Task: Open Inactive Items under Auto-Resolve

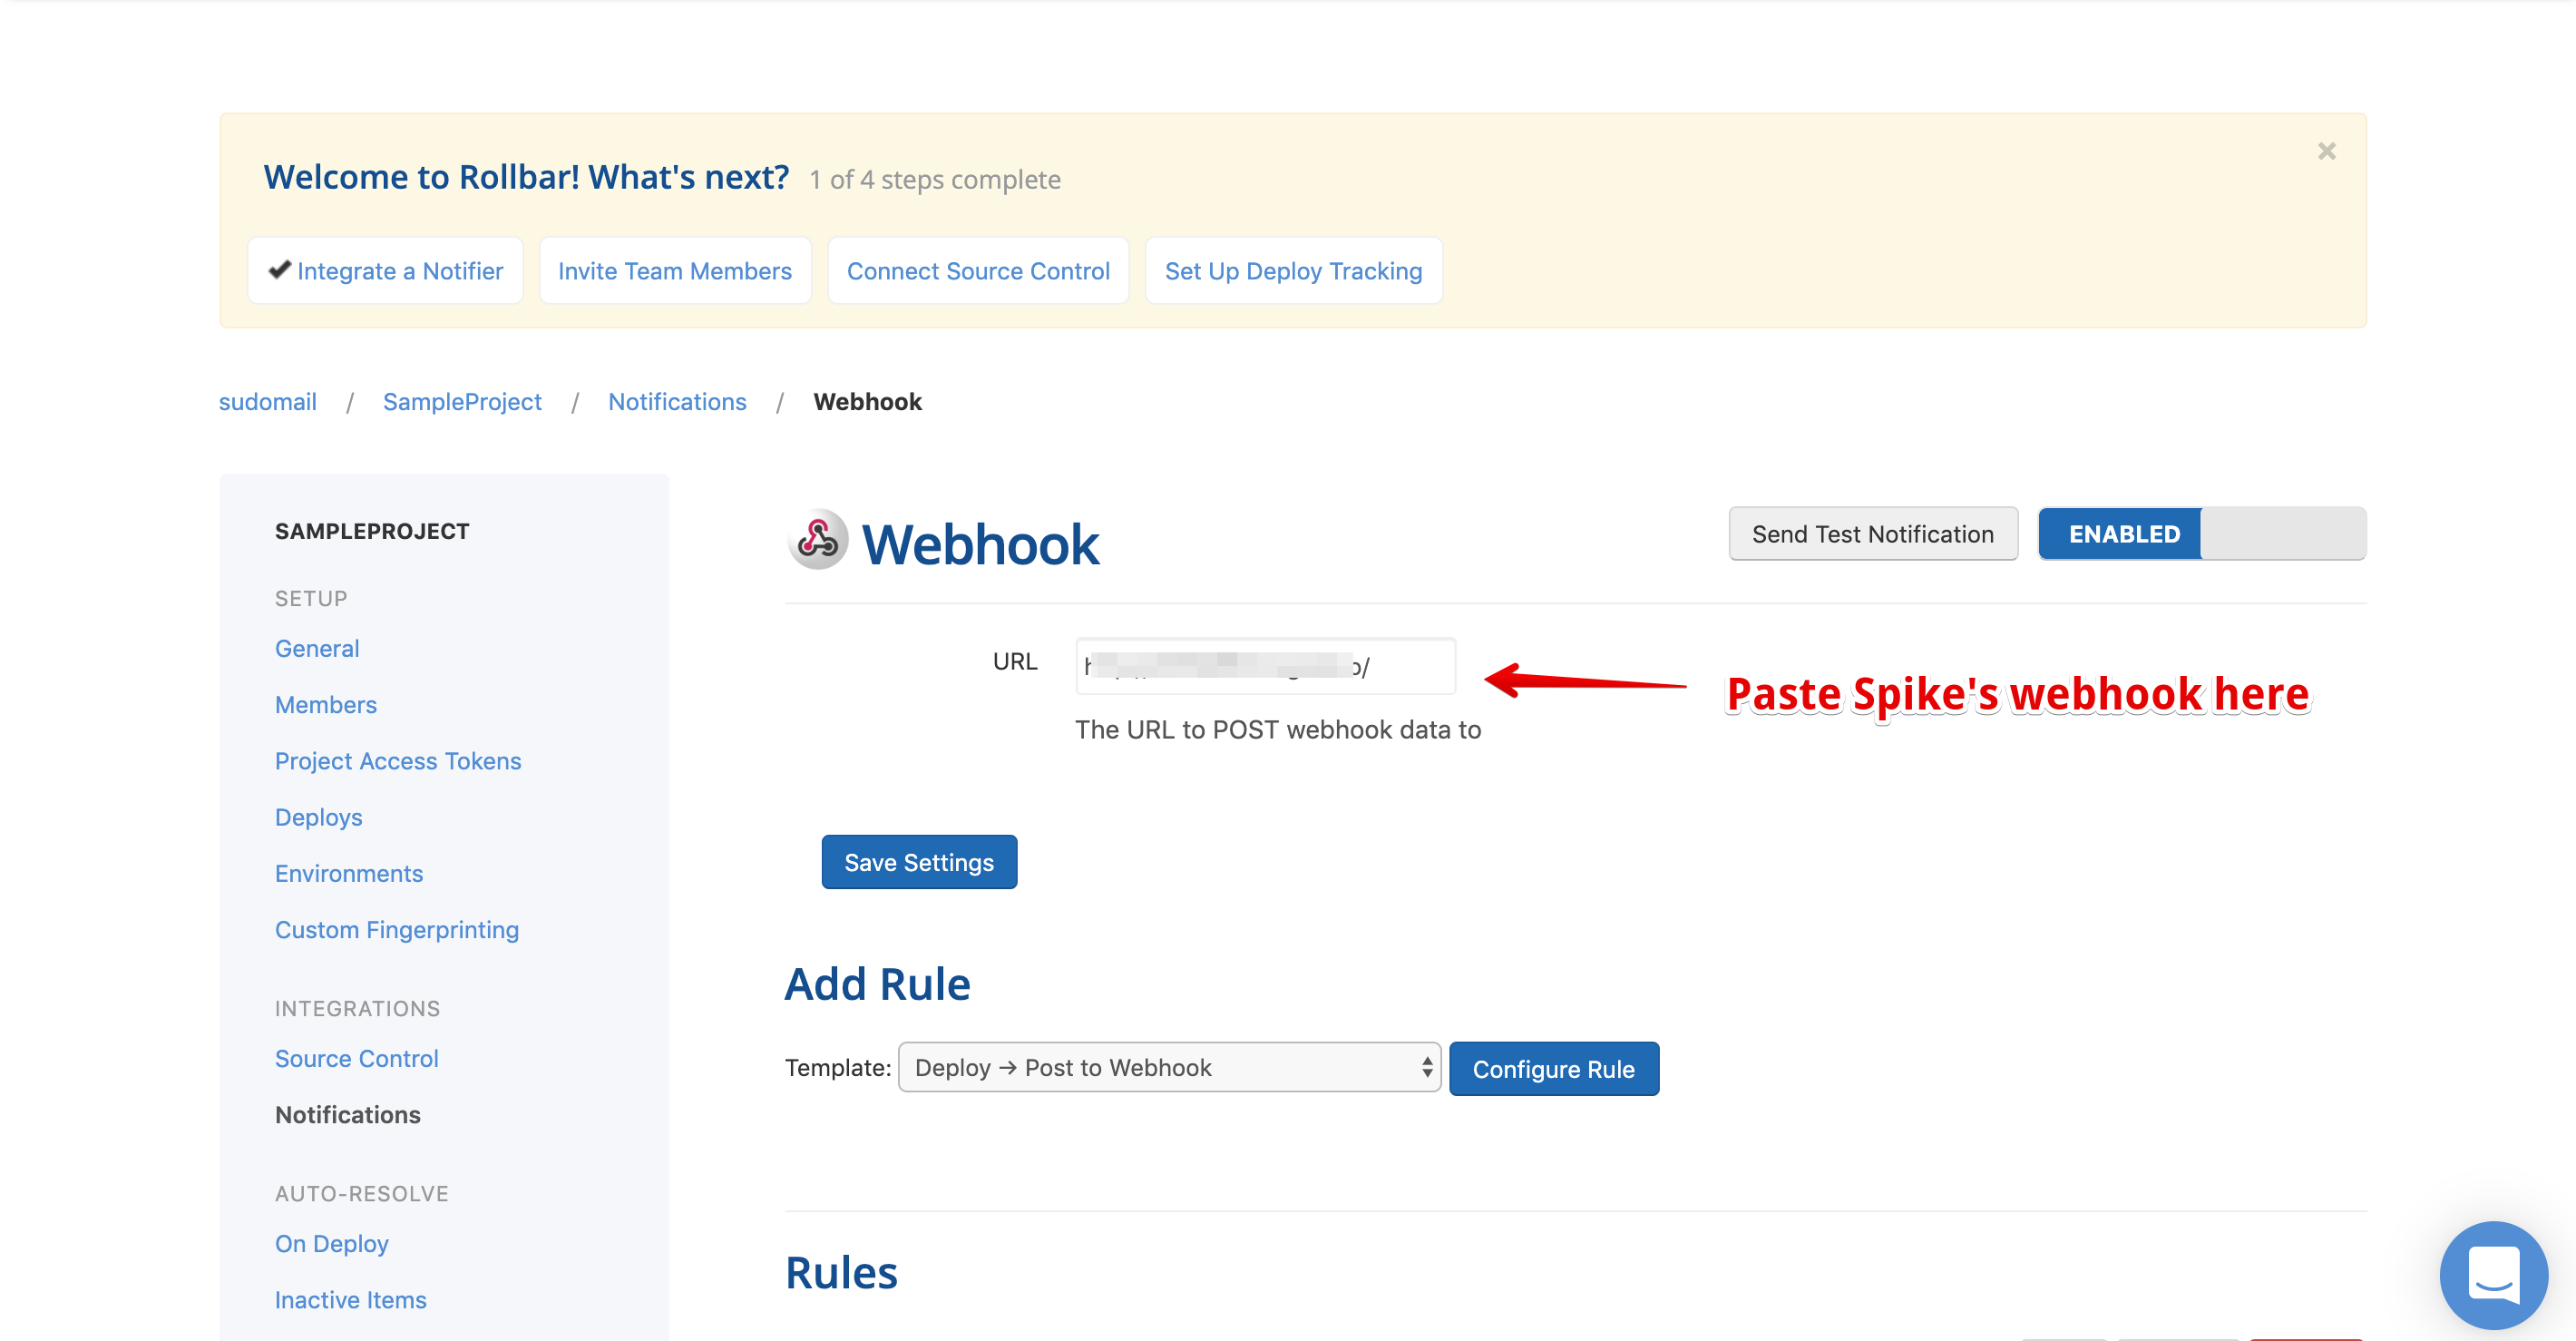Action: click(x=350, y=1300)
